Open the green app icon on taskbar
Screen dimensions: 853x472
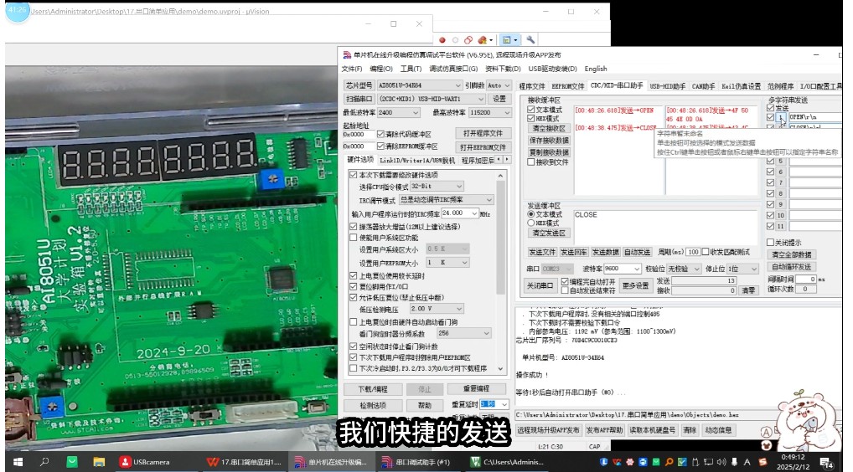(x=72, y=462)
